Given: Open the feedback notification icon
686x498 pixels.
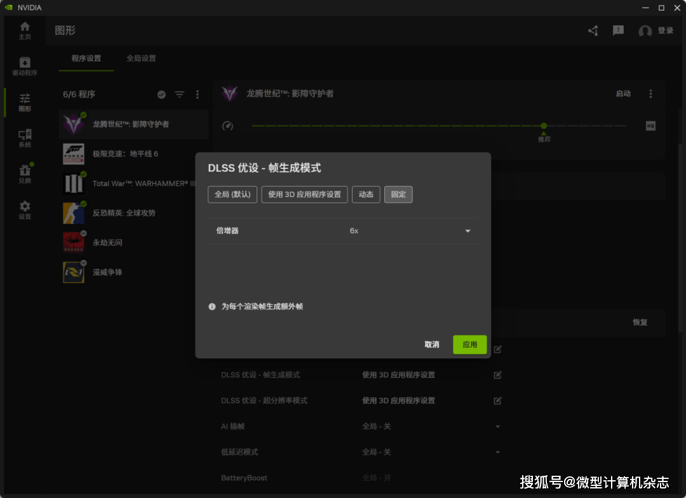Looking at the screenshot, I should [x=618, y=30].
